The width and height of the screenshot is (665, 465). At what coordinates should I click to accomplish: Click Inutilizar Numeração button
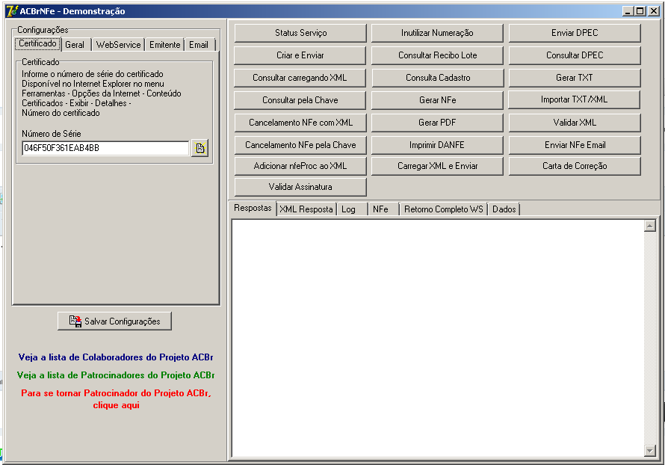point(437,33)
